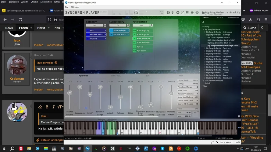
Task: Click the search magnifier in preset browser
Action: [203, 22]
